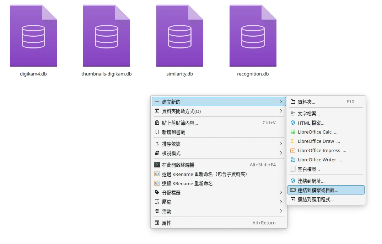The width and height of the screenshot is (382, 244).
Task: Click the Alt+Return shortcut text
Action: tap(264, 223)
